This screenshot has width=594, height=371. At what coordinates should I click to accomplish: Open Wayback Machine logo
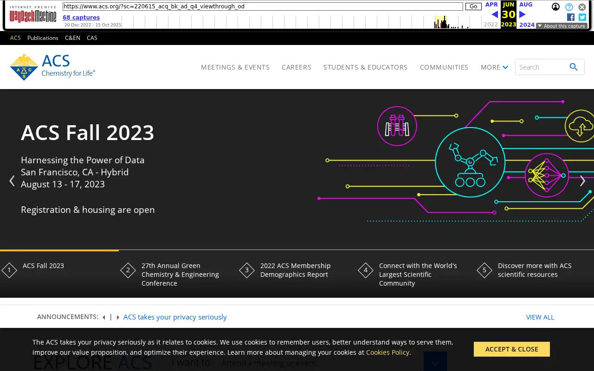[x=33, y=14]
